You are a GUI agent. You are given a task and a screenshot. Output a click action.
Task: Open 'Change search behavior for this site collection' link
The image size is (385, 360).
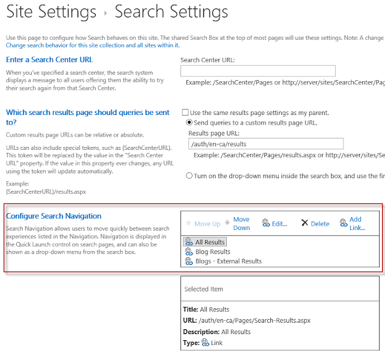click(x=93, y=45)
